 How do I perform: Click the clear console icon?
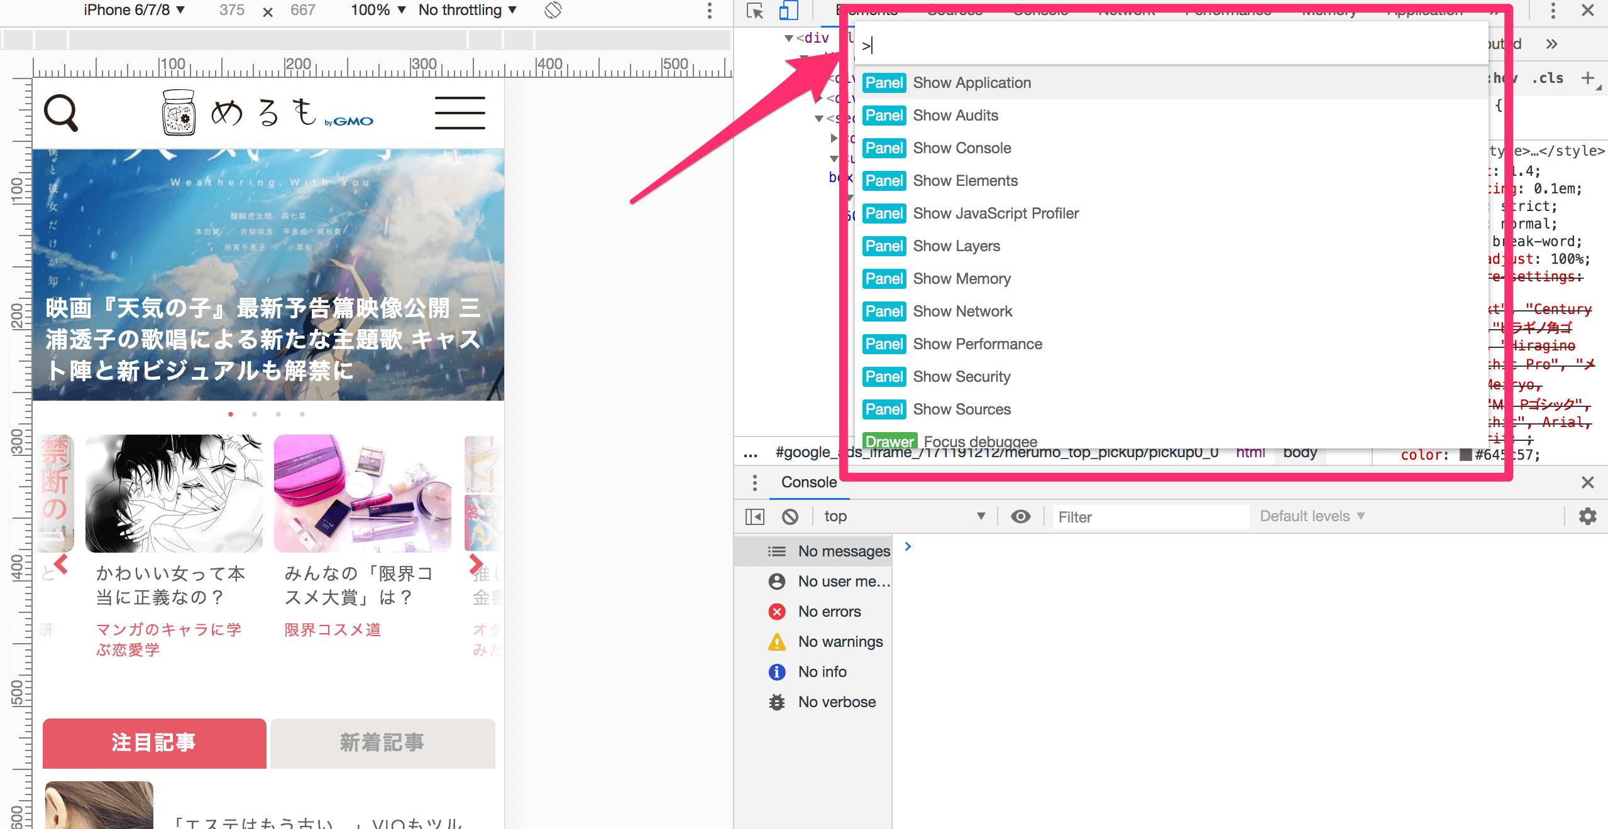coord(790,517)
